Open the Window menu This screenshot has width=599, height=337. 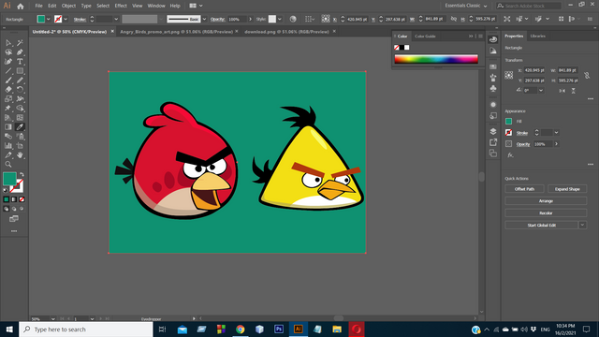pyautogui.click(x=156, y=6)
